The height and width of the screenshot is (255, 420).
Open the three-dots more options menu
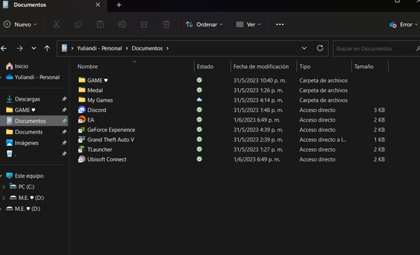coord(279,24)
